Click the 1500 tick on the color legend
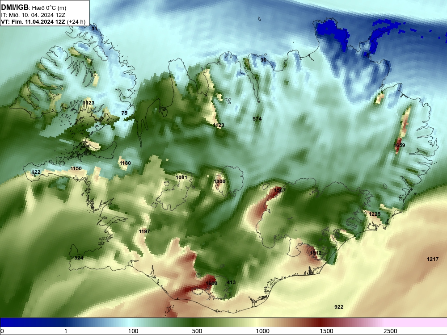447x335 pixels. 326,331
